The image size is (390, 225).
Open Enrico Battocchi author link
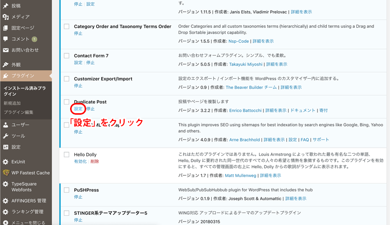tap(245, 110)
